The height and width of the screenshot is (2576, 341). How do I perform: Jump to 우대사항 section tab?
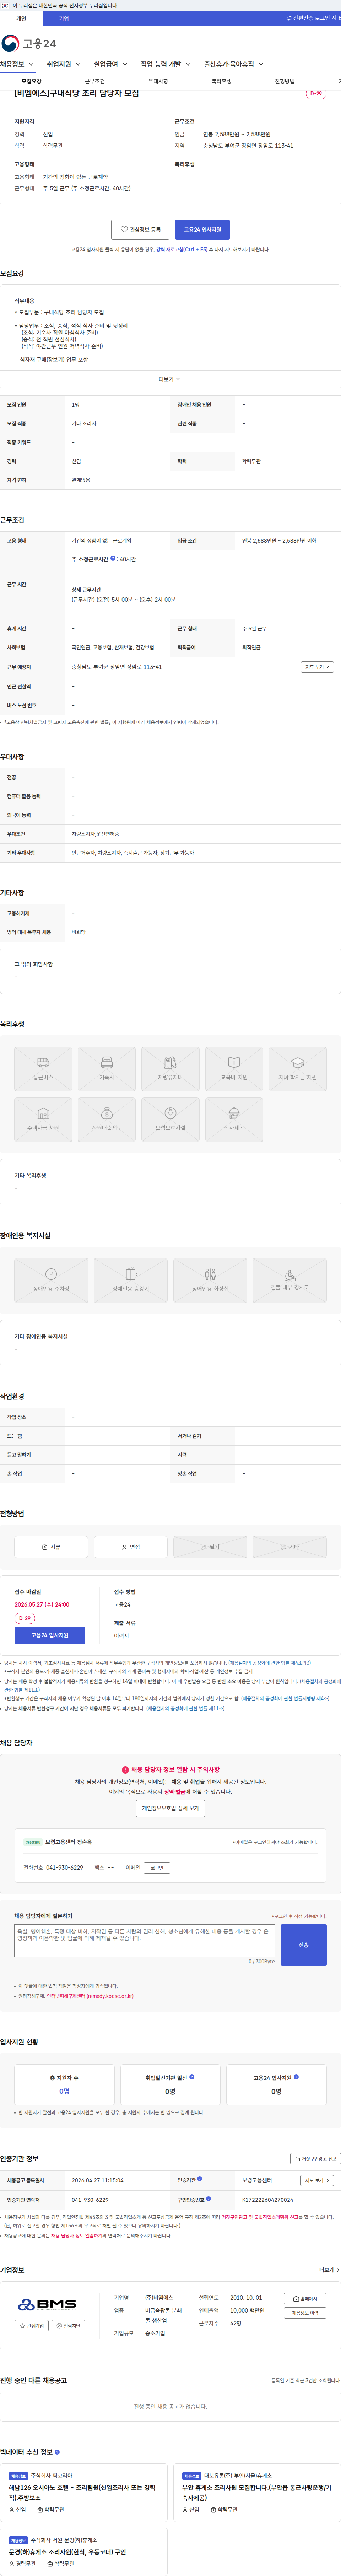pyautogui.click(x=158, y=81)
